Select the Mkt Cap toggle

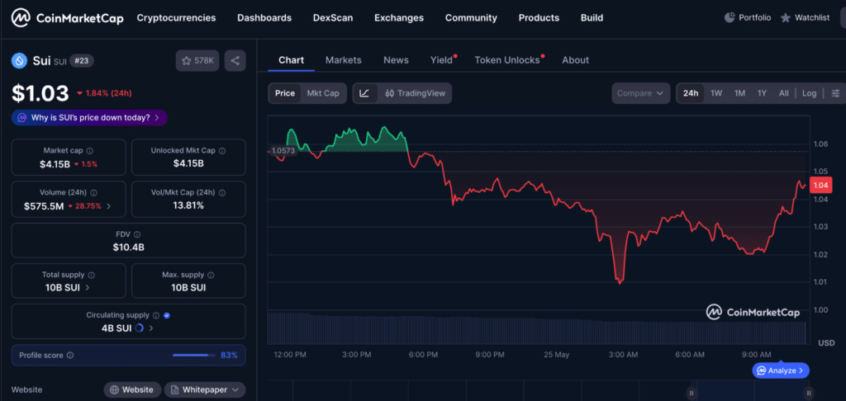323,93
